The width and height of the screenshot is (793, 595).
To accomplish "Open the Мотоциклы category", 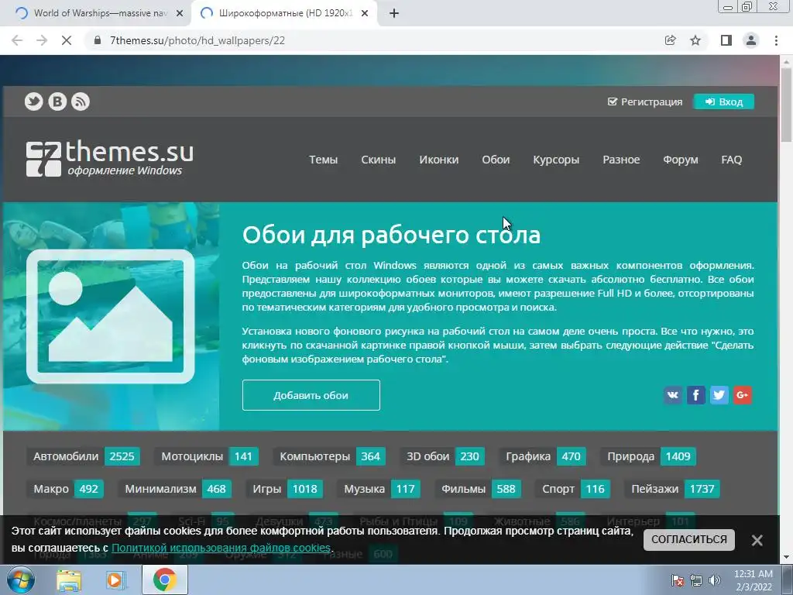I will 206,456.
